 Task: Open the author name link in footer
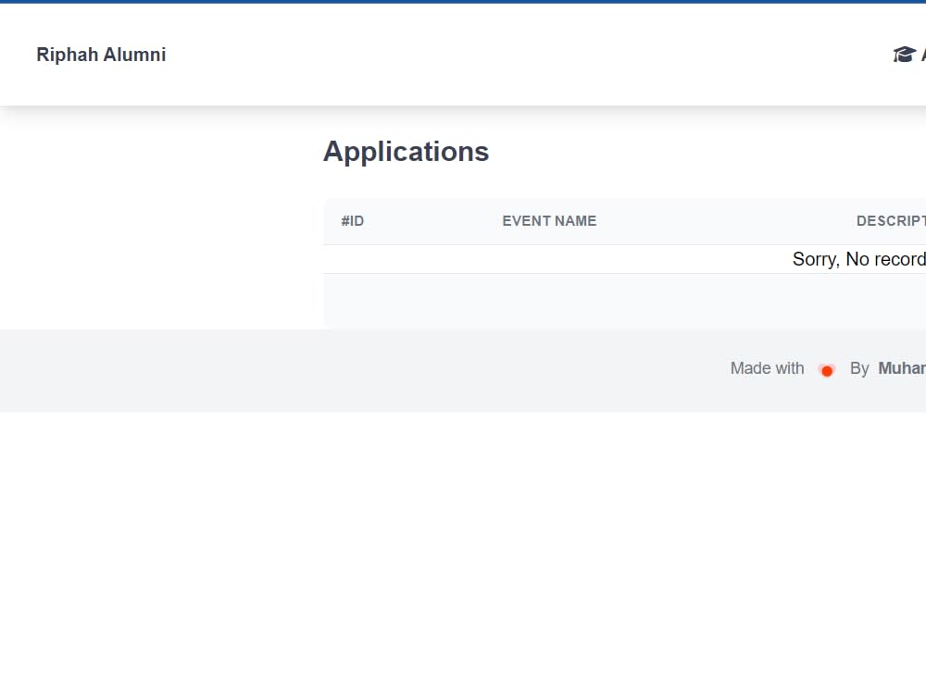tap(902, 368)
